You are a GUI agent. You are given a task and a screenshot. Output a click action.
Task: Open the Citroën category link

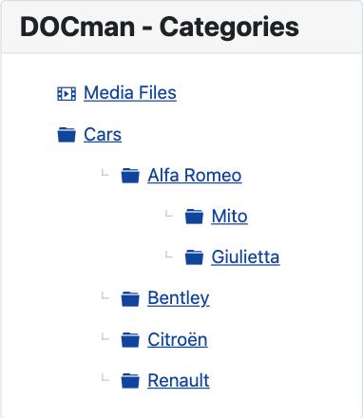pos(178,339)
